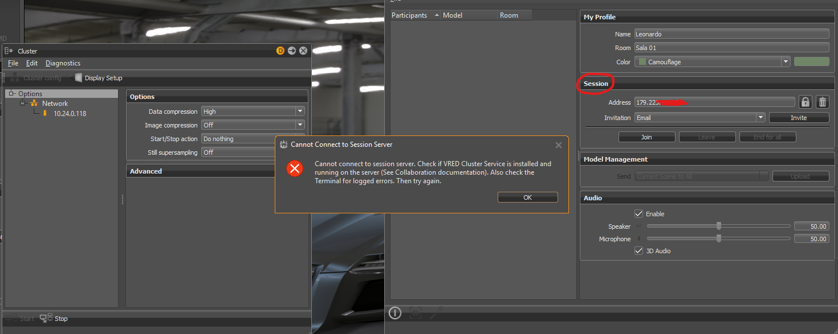This screenshot has height=334, width=838.
Task: Click the eye focus icon in collaboration toolbar
Action: pyautogui.click(x=416, y=312)
